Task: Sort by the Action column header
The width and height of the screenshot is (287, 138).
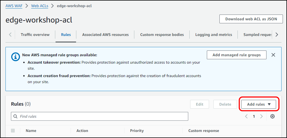Action: click(x=82, y=131)
